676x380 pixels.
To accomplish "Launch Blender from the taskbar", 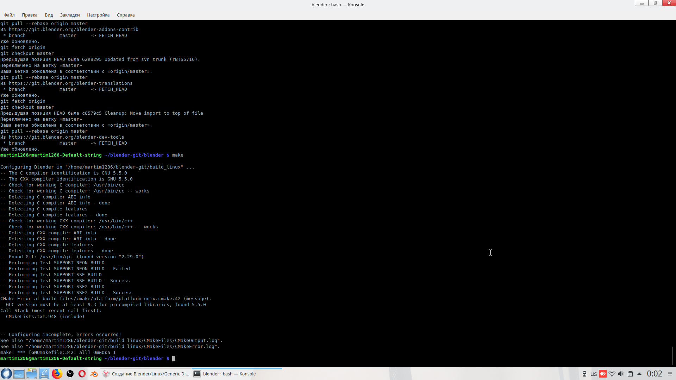I will [x=94, y=374].
